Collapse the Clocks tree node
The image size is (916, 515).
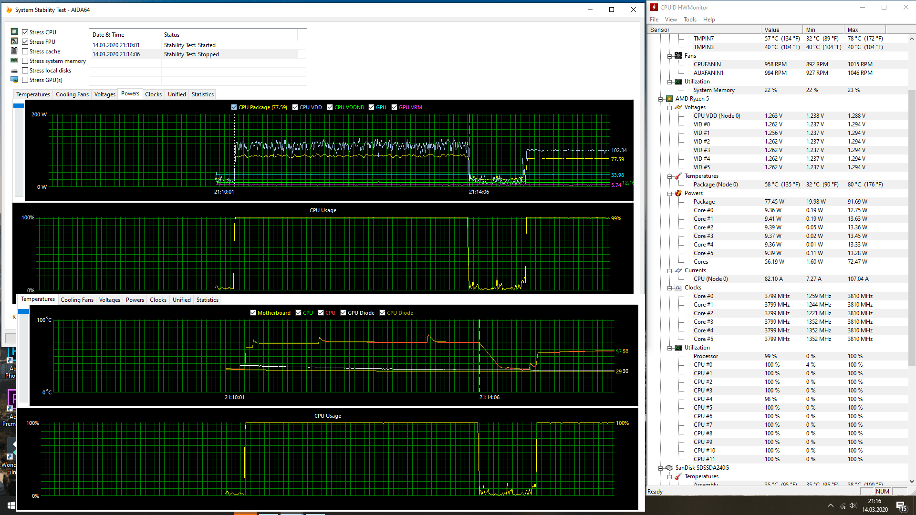coord(670,288)
